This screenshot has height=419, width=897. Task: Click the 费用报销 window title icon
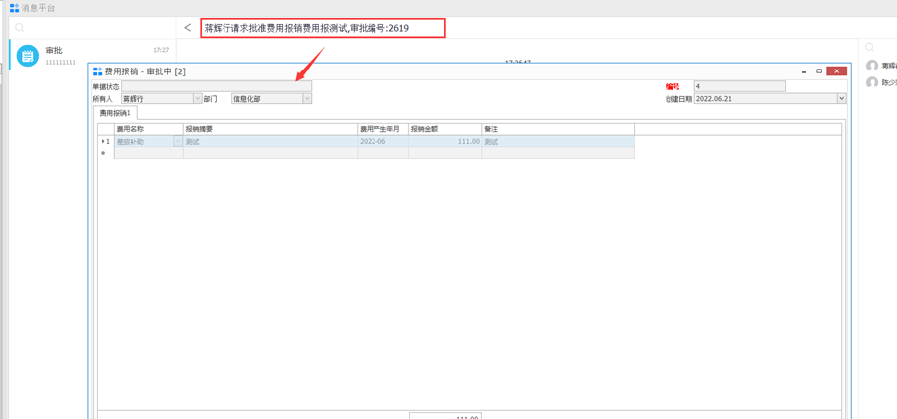coord(97,71)
